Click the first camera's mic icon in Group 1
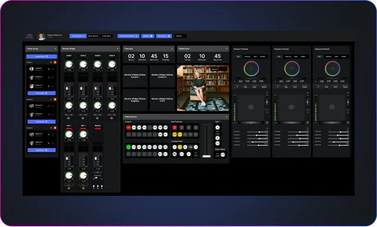 (x=48, y=69)
